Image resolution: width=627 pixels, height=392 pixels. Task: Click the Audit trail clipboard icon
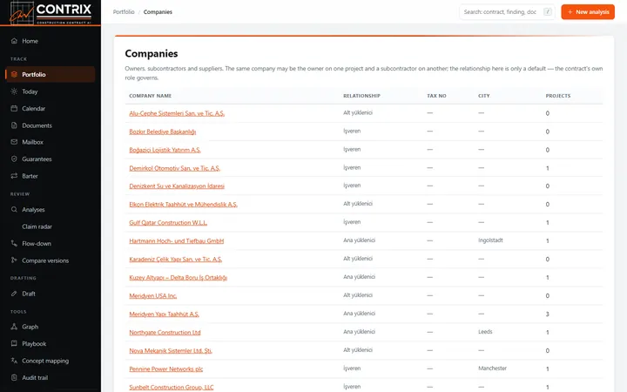pos(14,377)
